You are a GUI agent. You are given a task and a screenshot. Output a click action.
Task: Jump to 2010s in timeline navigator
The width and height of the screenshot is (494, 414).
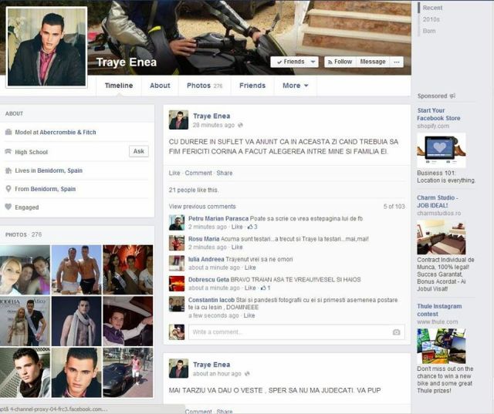tap(430, 19)
